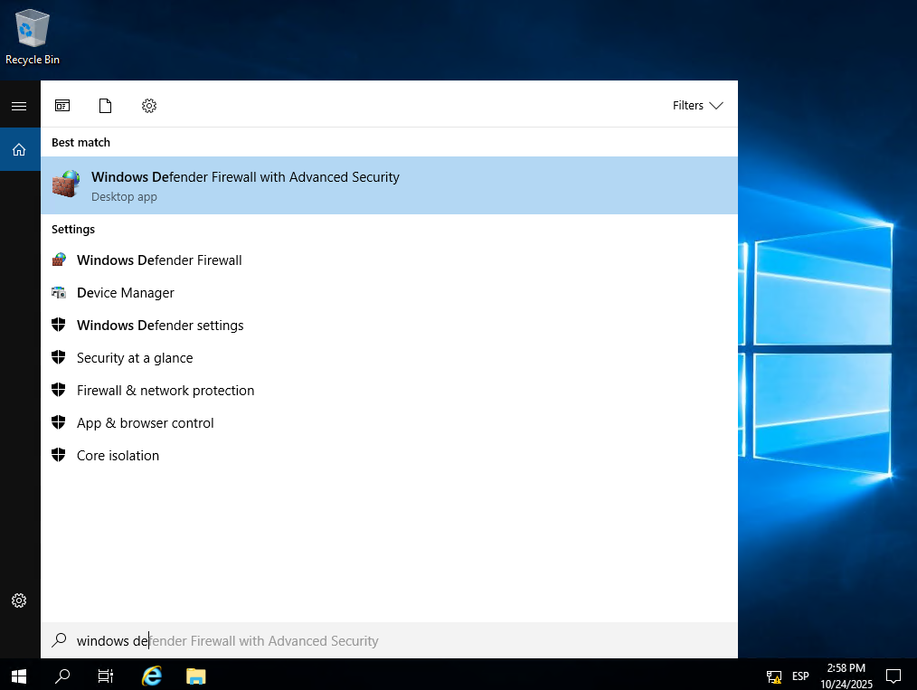Open the hamburger menu in search panel

click(x=19, y=106)
